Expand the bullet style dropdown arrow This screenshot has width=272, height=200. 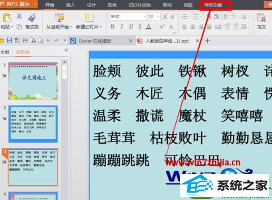pyautogui.click(x=189, y=17)
